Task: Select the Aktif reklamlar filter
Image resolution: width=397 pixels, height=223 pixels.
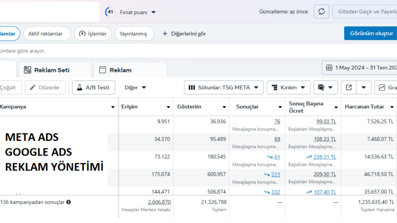Action: (x=47, y=33)
